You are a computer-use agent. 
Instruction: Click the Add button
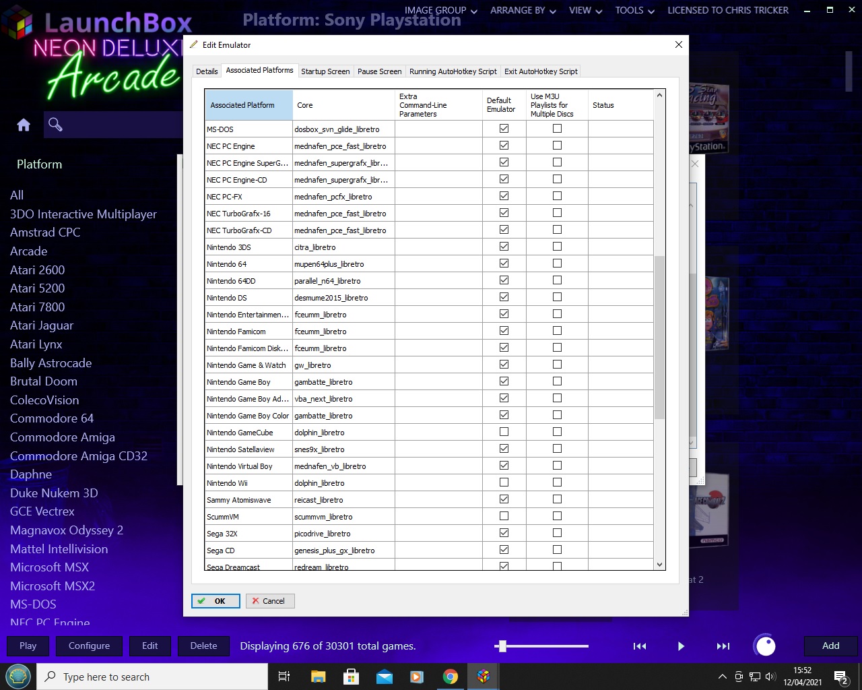(x=830, y=646)
